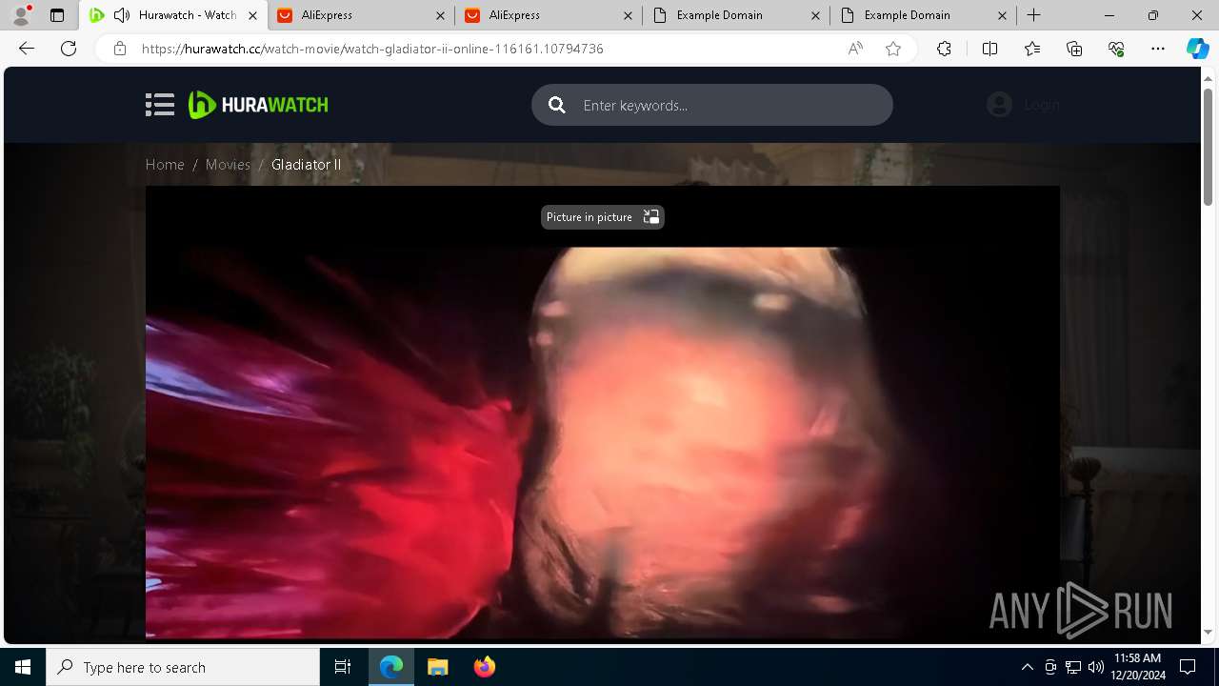Show hidden system tray icons
This screenshot has width=1219, height=686.
click(1027, 667)
